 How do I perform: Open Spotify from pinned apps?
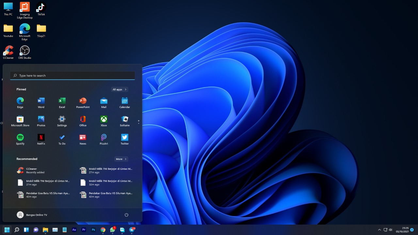[x=20, y=139]
